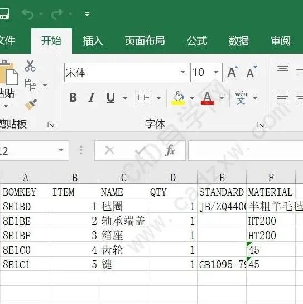Expand the font color arrow dropdown

pyautogui.click(x=222, y=98)
